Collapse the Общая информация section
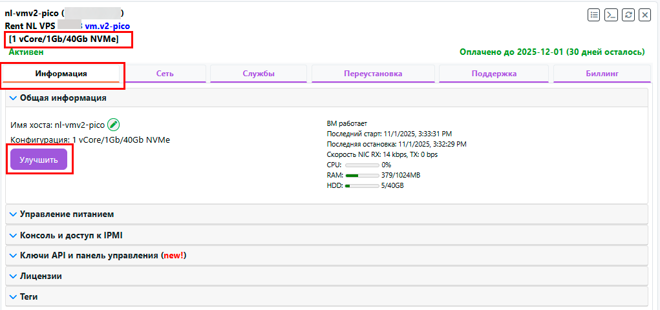The width and height of the screenshot is (660, 310). [x=58, y=98]
